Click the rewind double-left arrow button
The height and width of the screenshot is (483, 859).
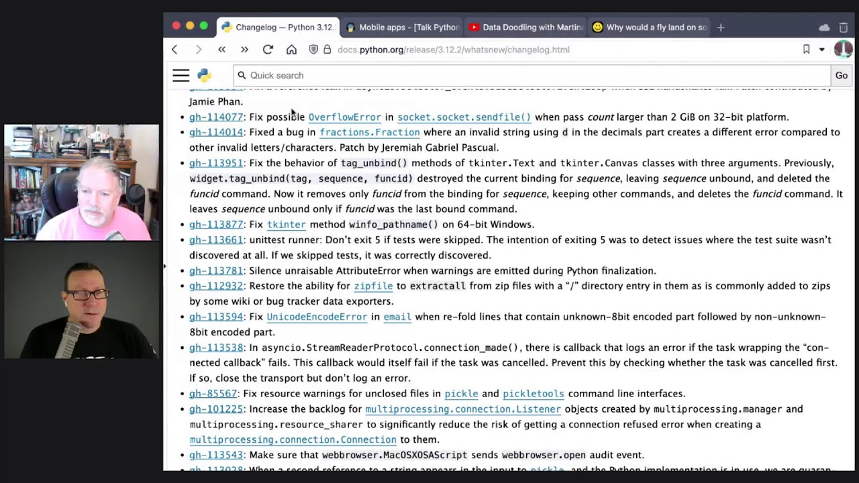[222, 50]
